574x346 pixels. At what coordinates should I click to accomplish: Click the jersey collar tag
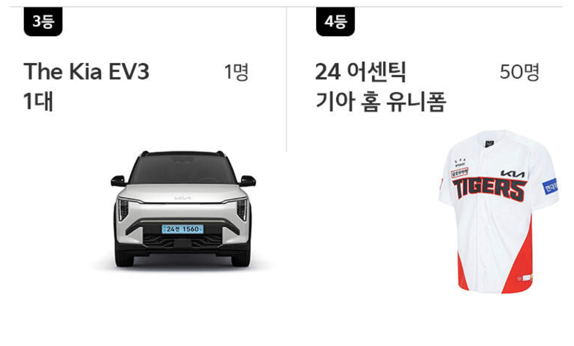(489, 144)
